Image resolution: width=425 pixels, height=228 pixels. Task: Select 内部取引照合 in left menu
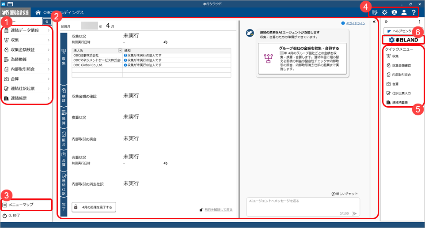coord(27,69)
